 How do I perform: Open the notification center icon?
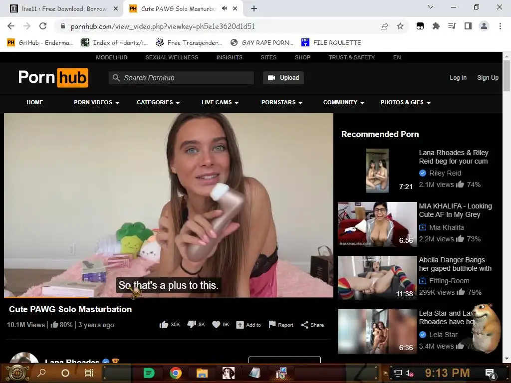[491, 374]
